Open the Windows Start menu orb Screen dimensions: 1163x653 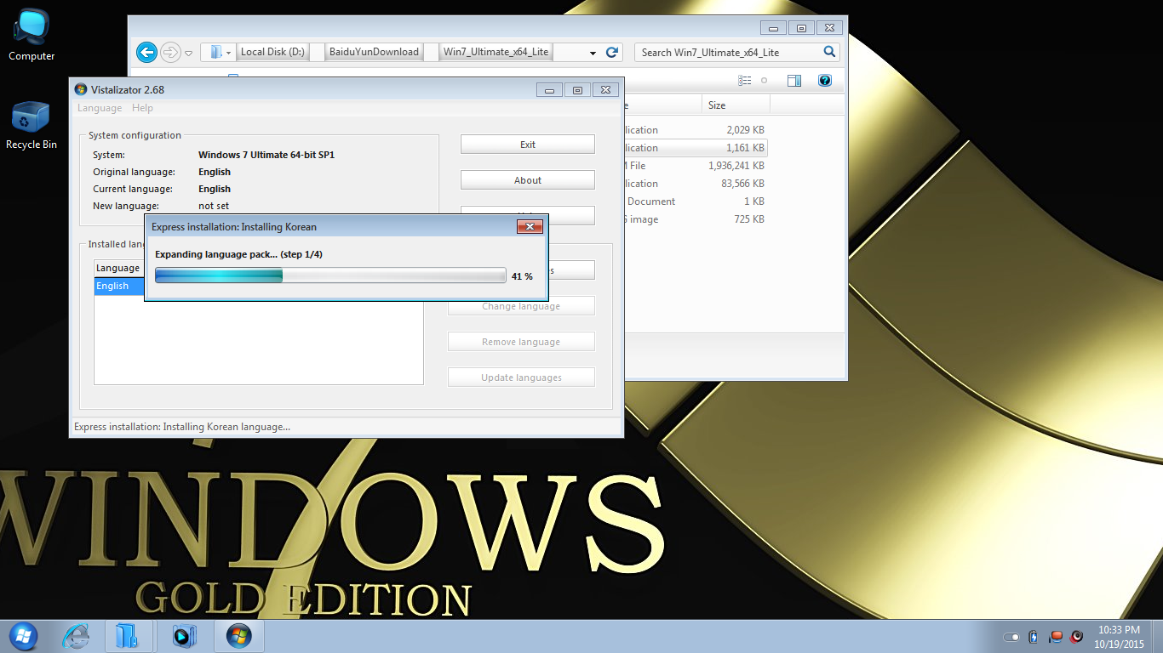(x=22, y=636)
